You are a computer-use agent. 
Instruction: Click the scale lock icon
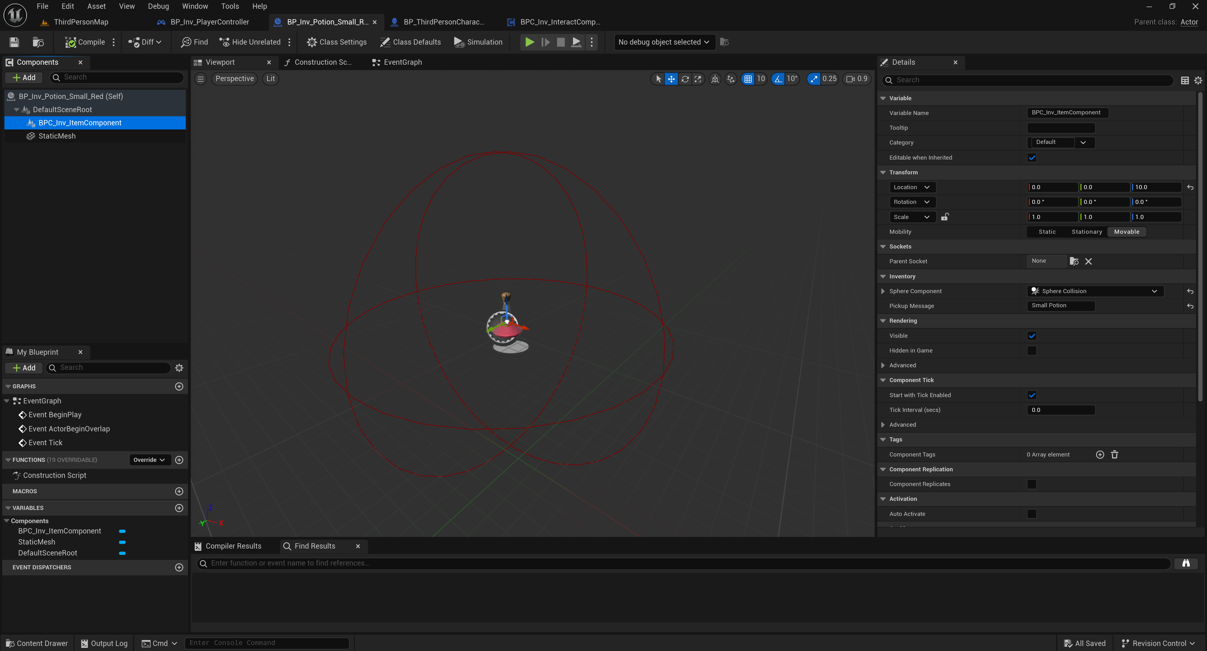click(x=945, y=217)
